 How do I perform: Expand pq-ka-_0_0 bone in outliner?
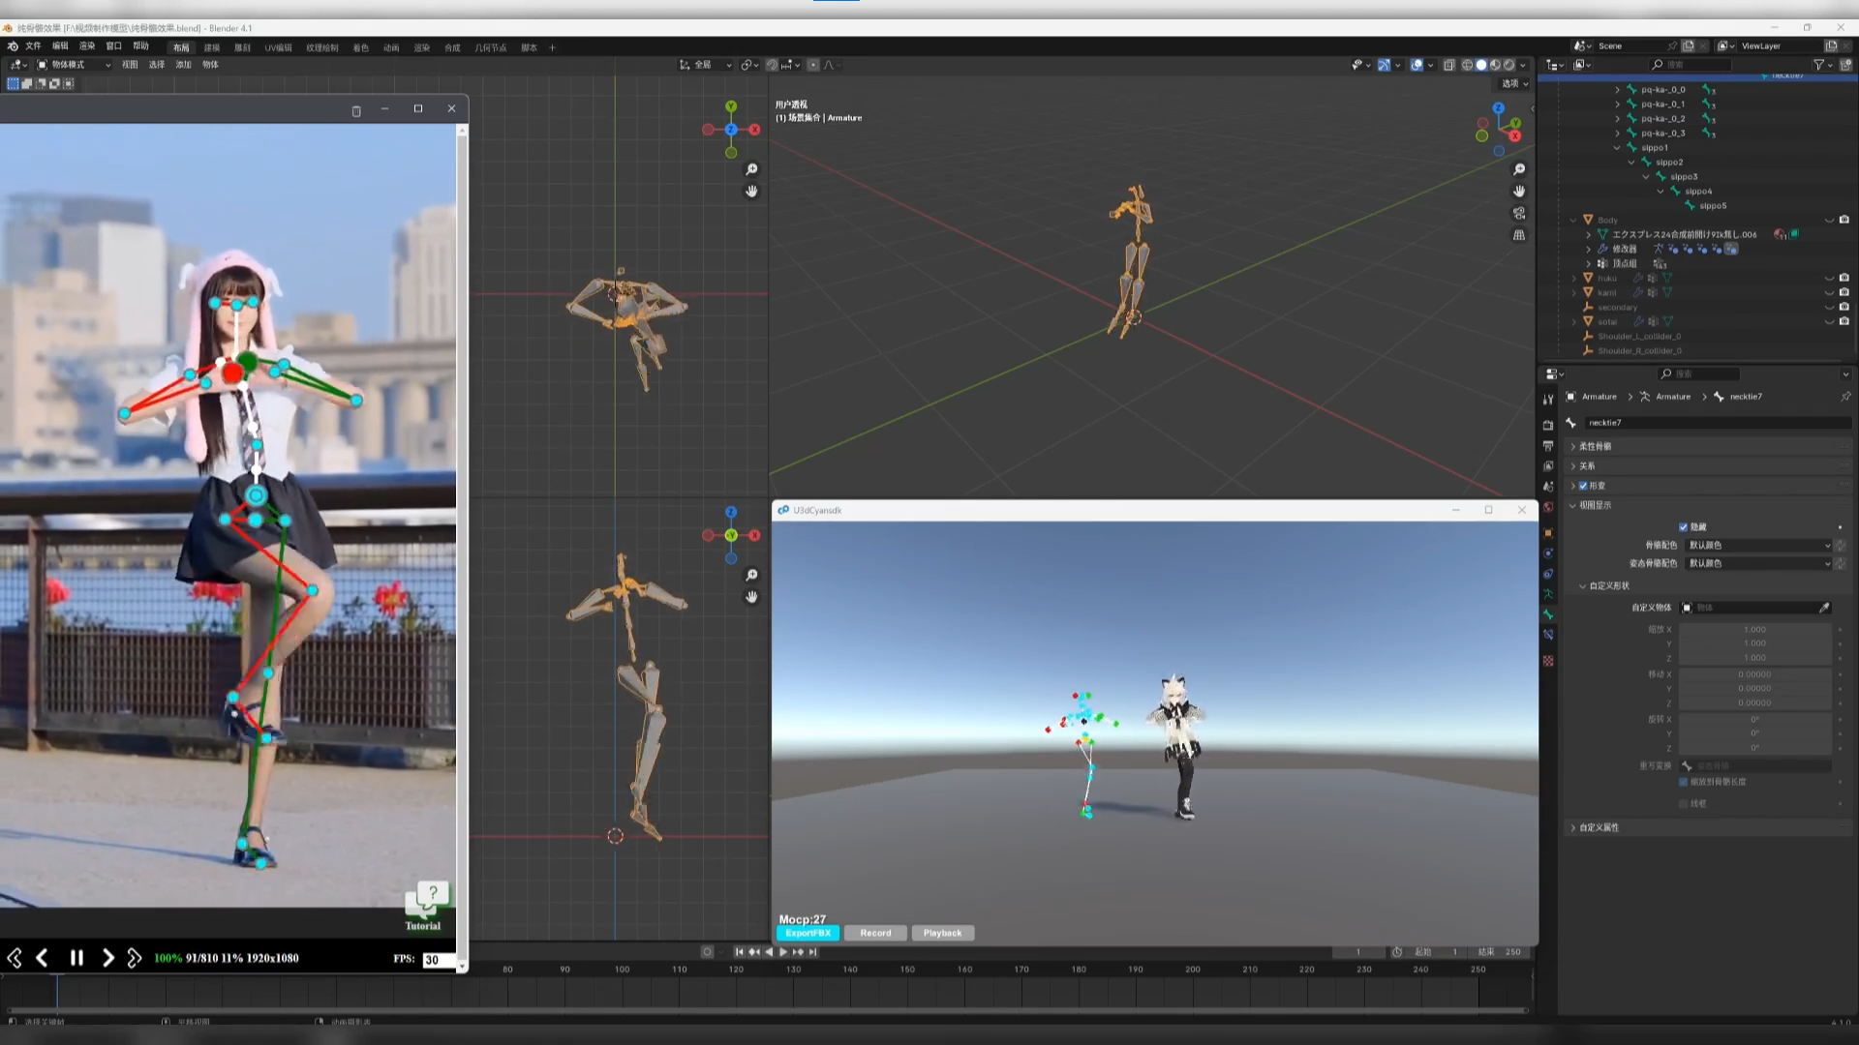(1617, 90)
